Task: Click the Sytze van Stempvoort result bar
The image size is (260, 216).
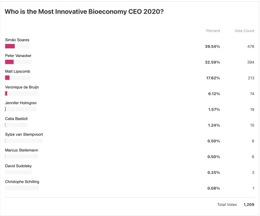Action: [24, 141]
